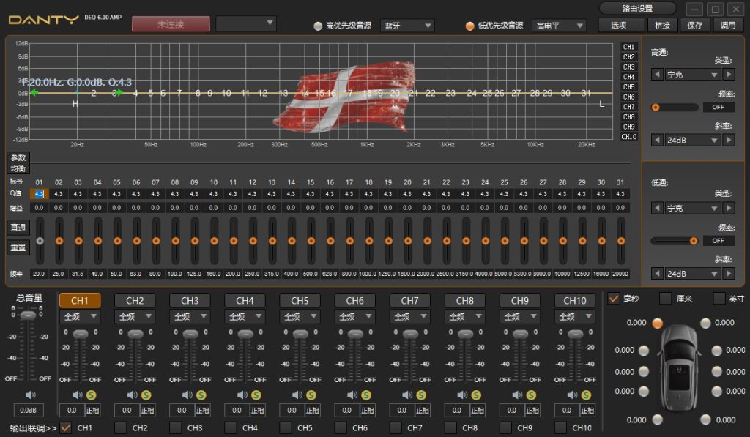Viewport: 750px width, 437px height.
Task: Solo CH8 with its S icon
Action: pyautogui.click(x=476, y=395)
